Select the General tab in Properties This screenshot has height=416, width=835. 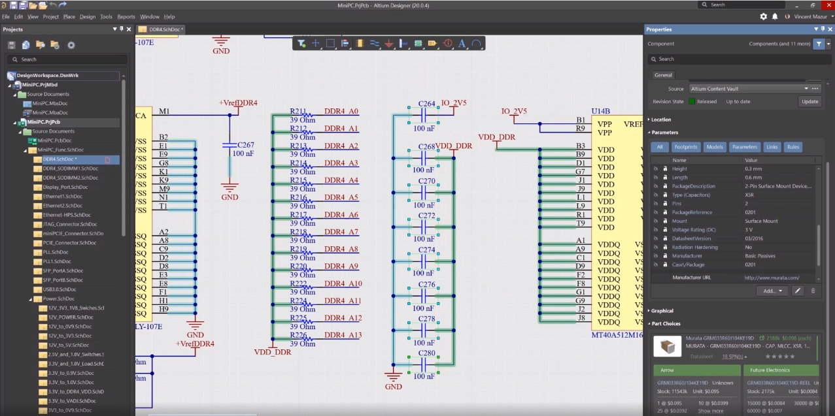coord(663,75)
